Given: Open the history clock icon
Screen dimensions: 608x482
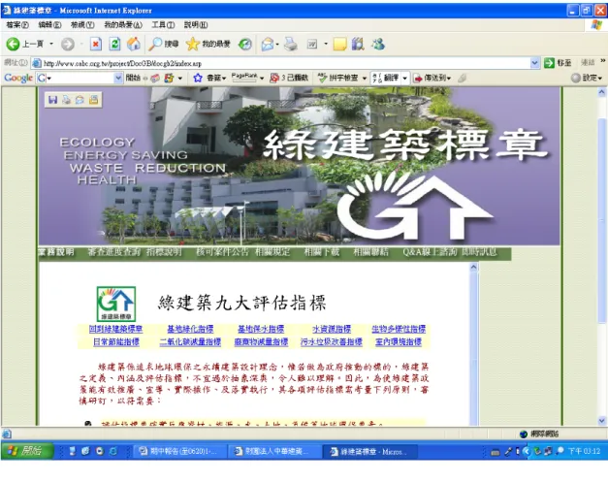Looking at the screenshot, I should [245, 45].
